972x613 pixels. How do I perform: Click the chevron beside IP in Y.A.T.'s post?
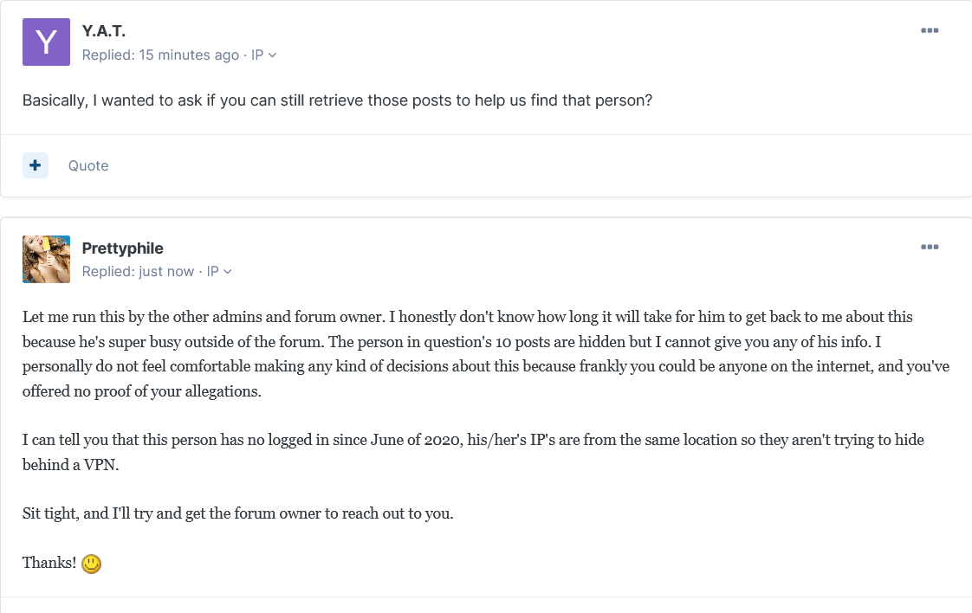[273, 55]
